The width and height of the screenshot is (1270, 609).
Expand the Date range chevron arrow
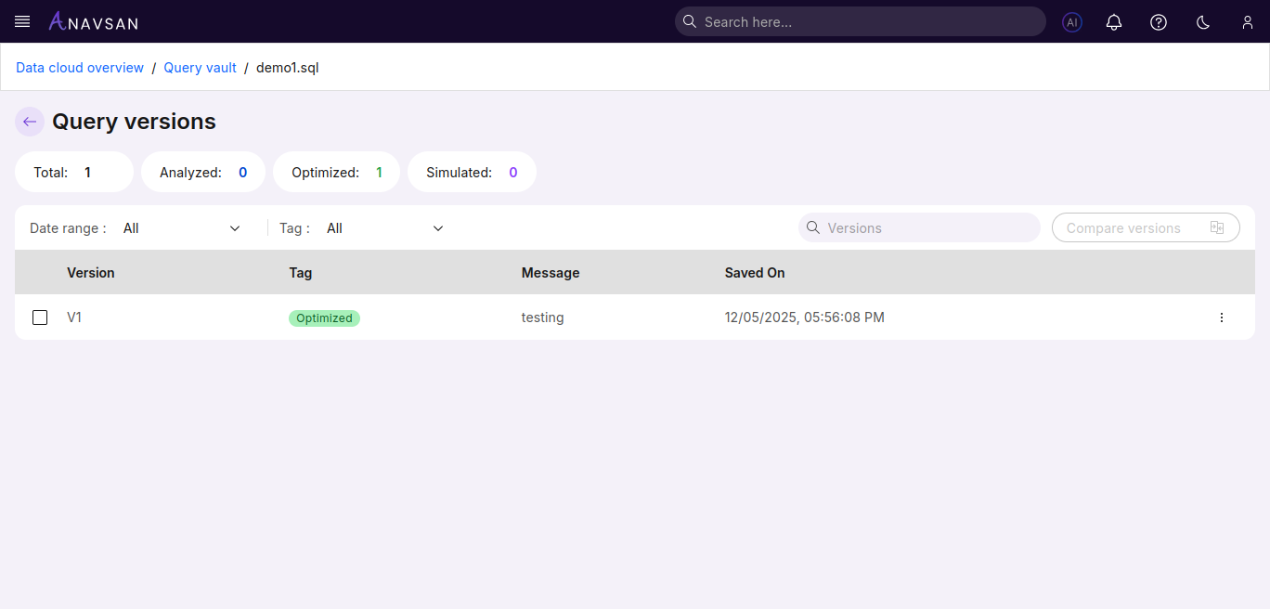coord(234,227)
